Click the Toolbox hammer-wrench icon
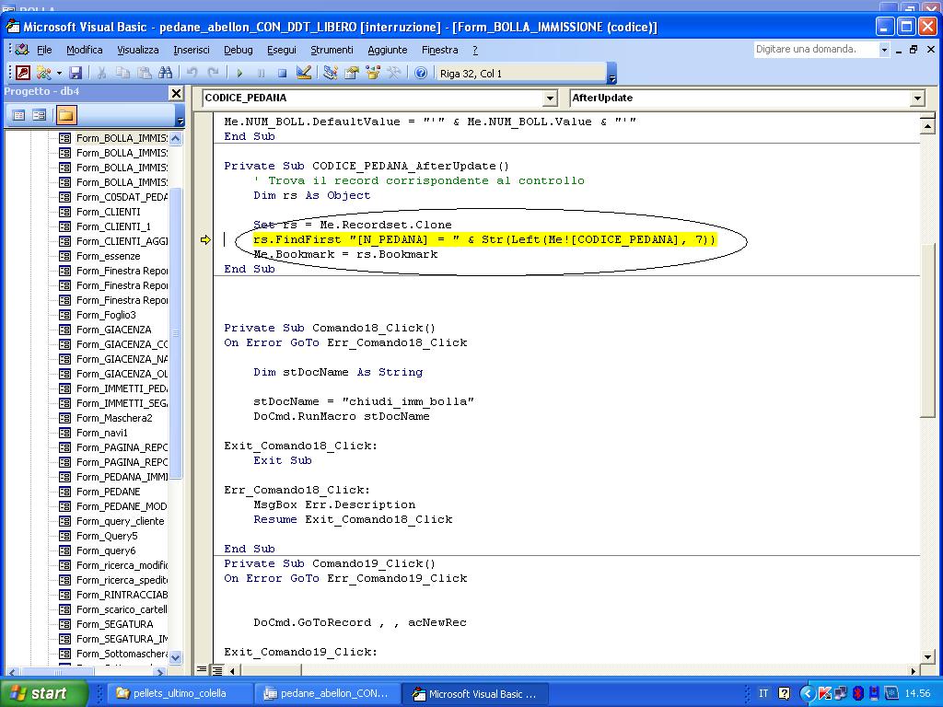This screenshot has height=707, width=943. pos(394,73)
